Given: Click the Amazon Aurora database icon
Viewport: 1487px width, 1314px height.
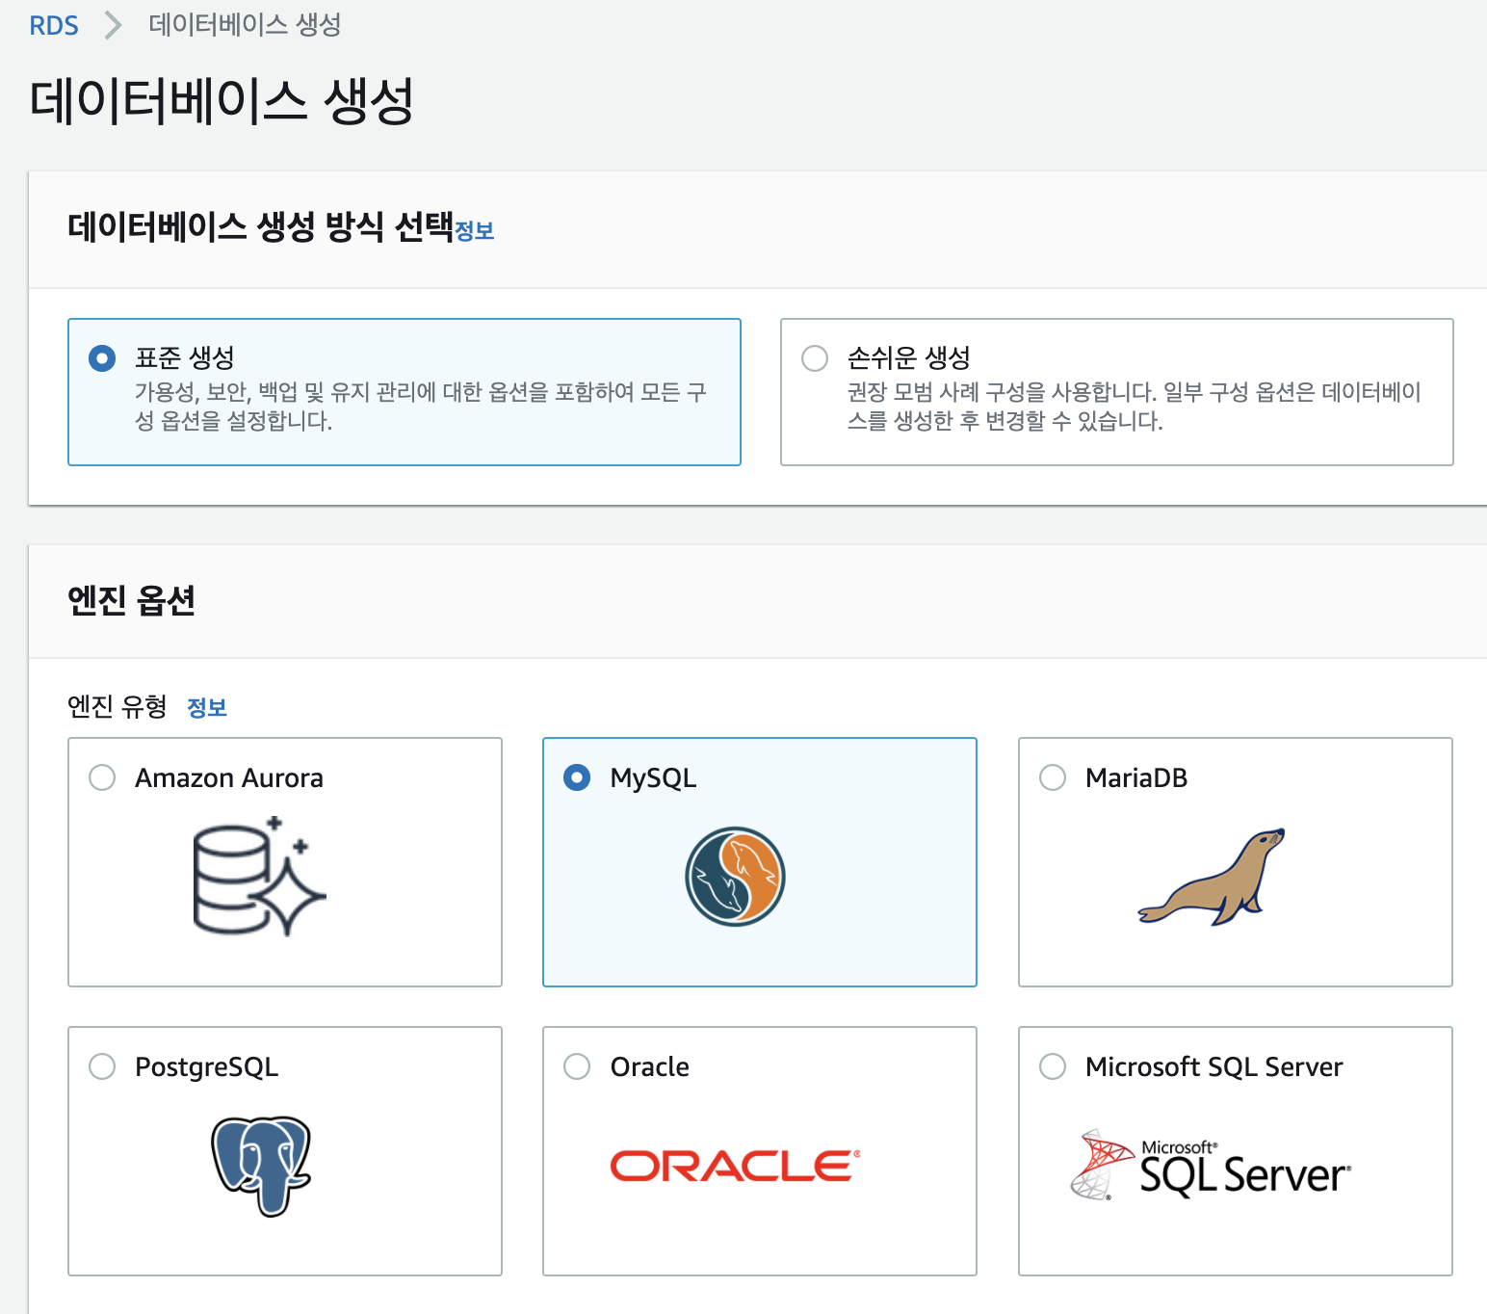Looking at the screenshot, I should coord(259,877).
